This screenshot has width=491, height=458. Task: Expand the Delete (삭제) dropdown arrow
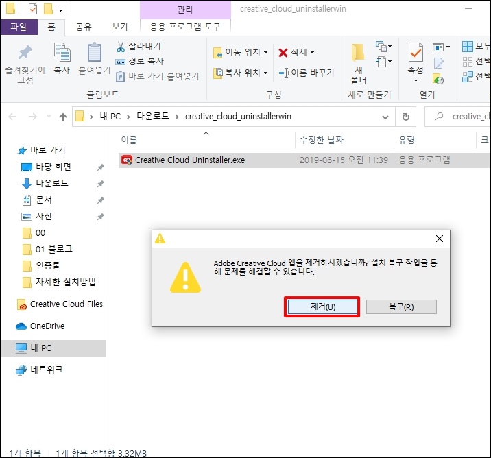[x=312, y=53]
